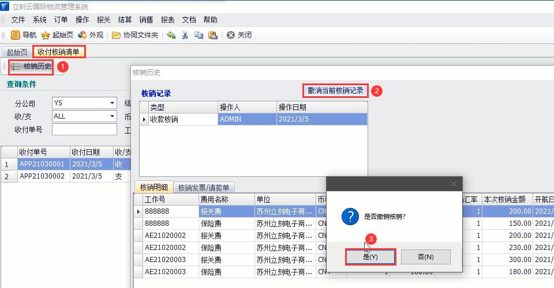The width and height of the screenshot is (554, 288).
Task: Click the 收付单号 input field
Action: (x=84, y=130)
